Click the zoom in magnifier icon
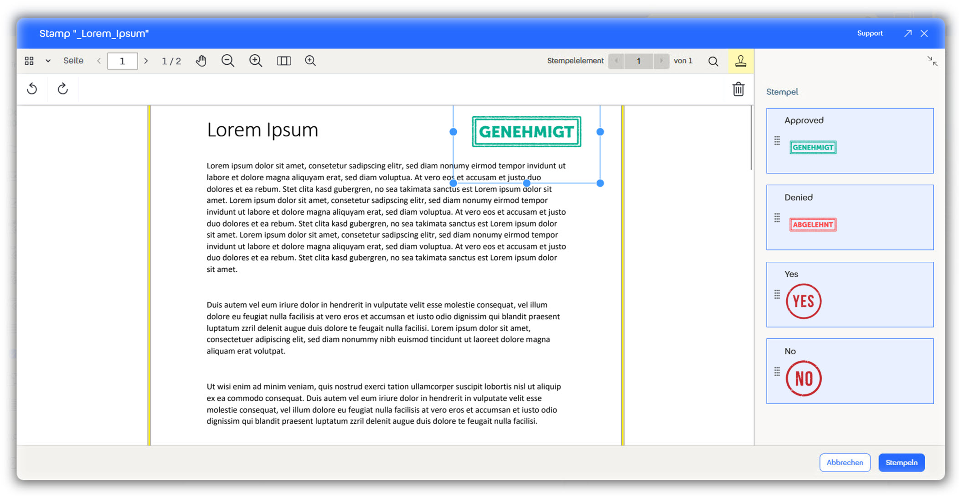Image resolution: width=959 pixels, height=498 pixels. click(x=256, y=61)
